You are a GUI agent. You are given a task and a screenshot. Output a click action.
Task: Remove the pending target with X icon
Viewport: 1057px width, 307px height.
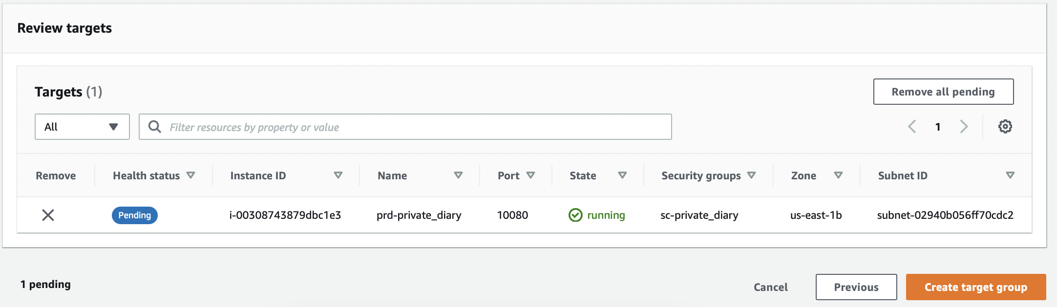pyautogui.click(x=48, y=215)
